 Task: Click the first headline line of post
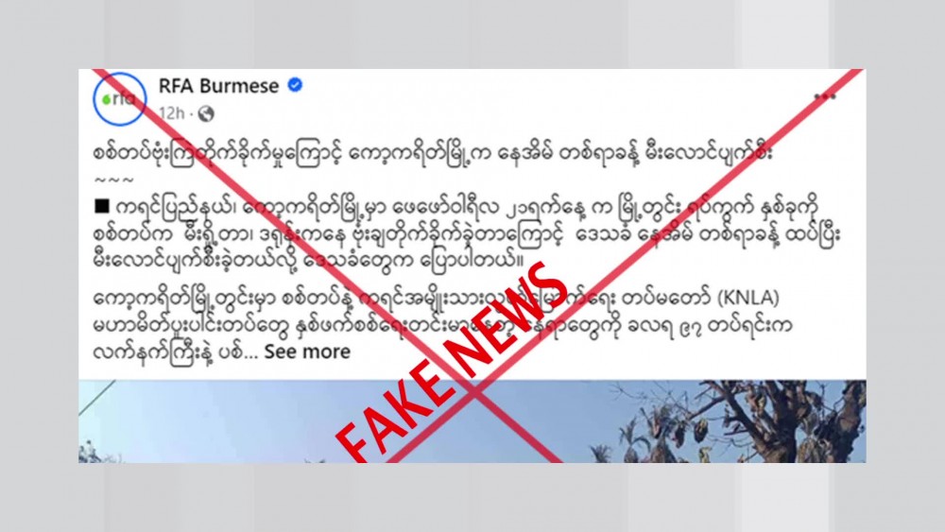coord(432,154)
